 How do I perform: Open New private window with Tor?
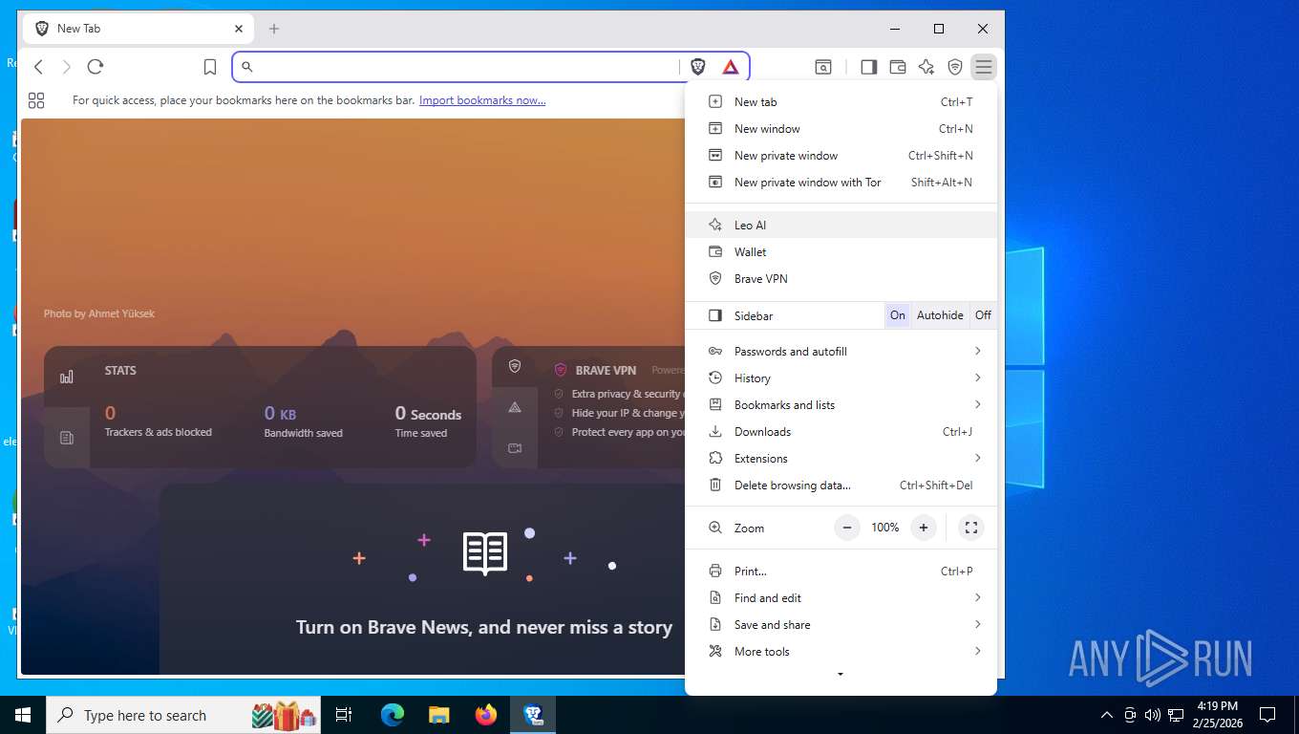841,183
